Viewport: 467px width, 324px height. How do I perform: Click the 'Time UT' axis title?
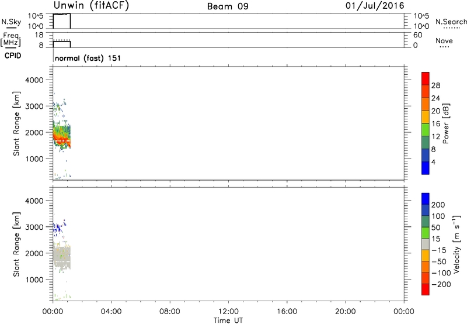(228, 320)
